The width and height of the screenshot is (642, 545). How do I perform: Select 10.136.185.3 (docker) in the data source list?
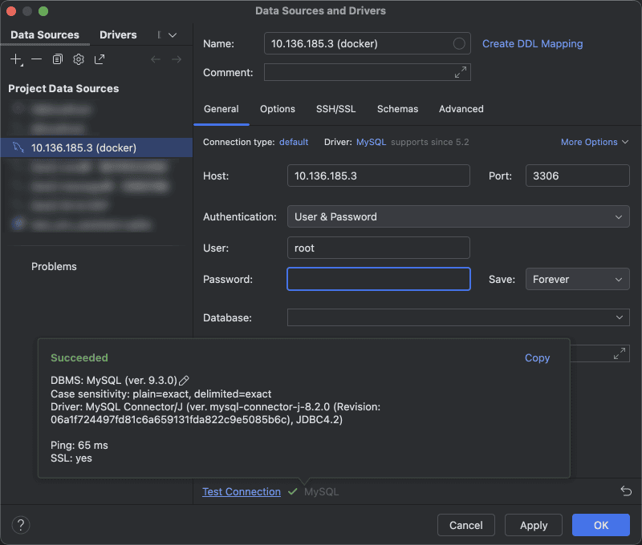(x=96, y=147)
